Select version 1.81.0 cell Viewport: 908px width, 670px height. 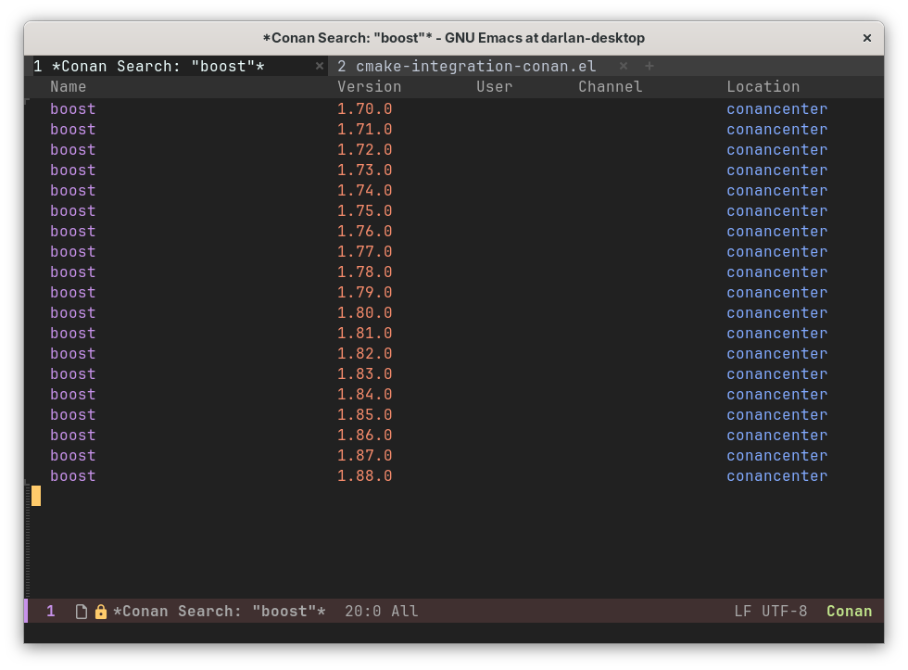(365, 333)
